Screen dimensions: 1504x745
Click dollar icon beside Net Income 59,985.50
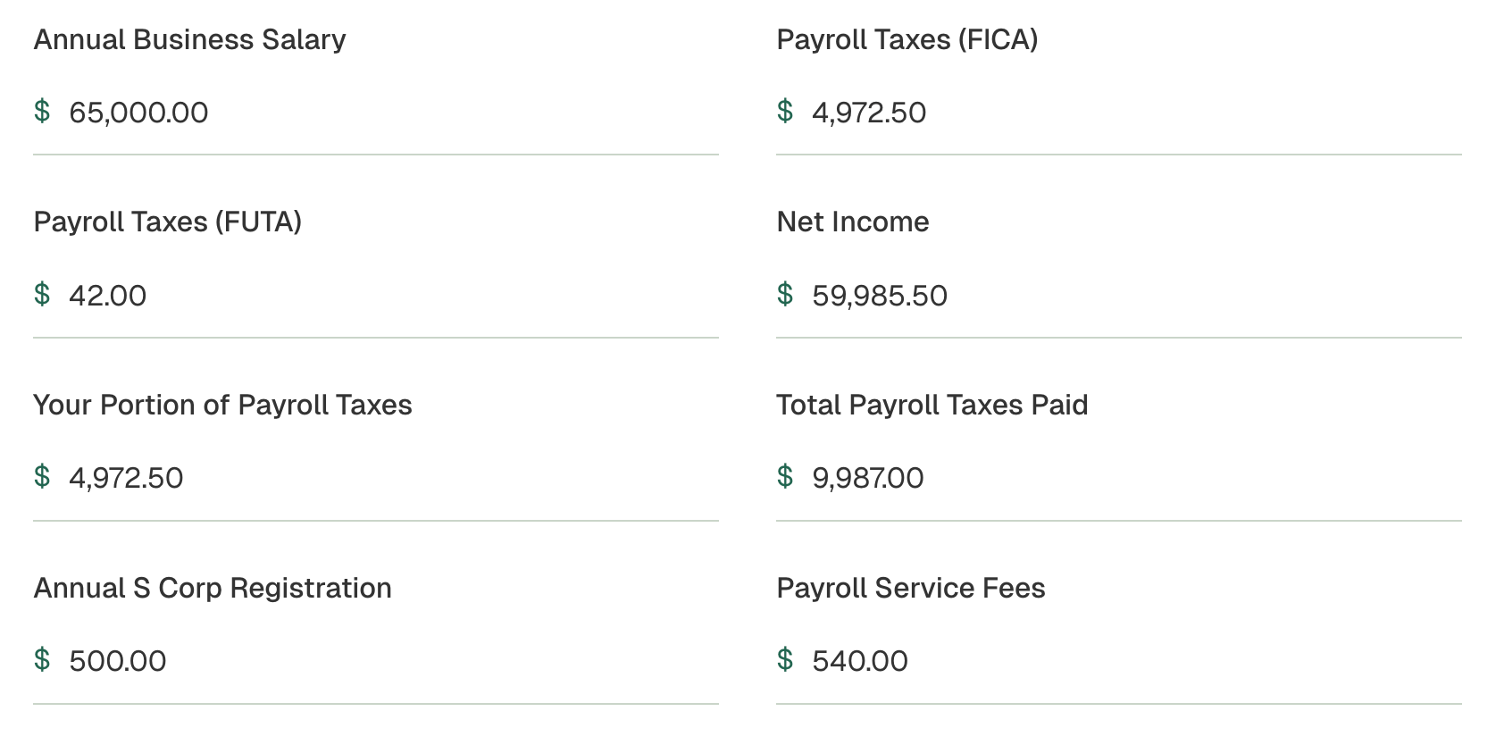(785, 294)
